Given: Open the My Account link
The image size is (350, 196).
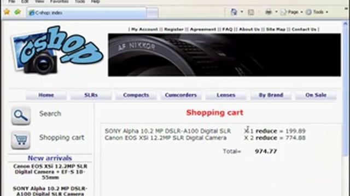Looking at the screenshot, I should 144,29.
